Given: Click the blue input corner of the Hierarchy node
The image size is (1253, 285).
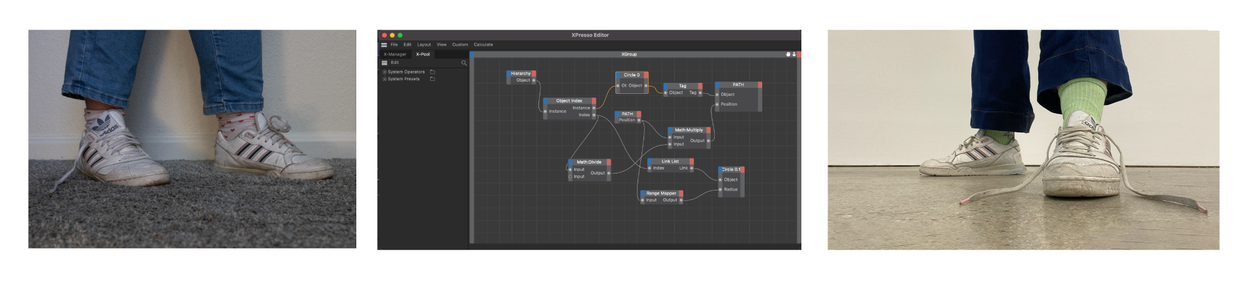Looking at the screenshot, I should click(508, 74).
